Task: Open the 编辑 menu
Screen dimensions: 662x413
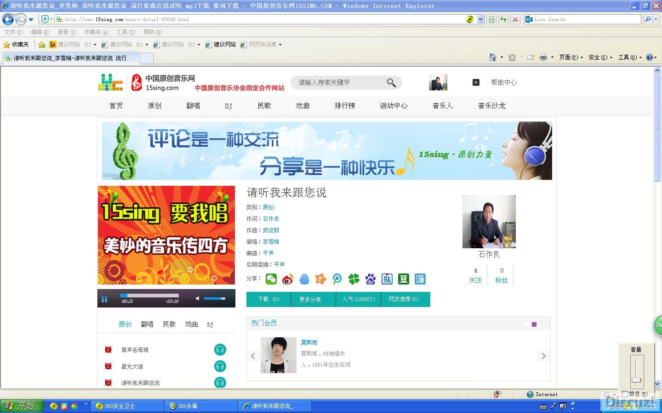Action: [40, 32]
